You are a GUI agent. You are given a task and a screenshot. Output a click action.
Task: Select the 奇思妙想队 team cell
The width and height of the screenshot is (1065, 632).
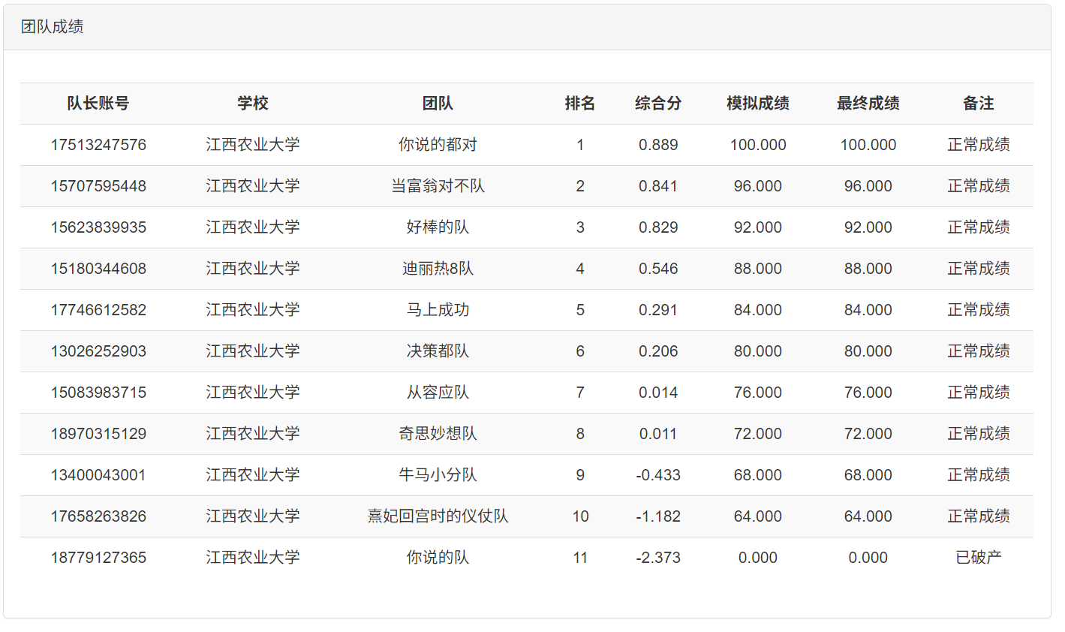tap(438, 434)
